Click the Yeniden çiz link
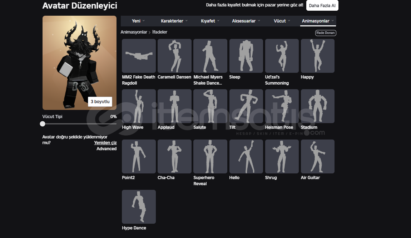The image size is (411, 238). pyautogui.click(x=105, y=143)
